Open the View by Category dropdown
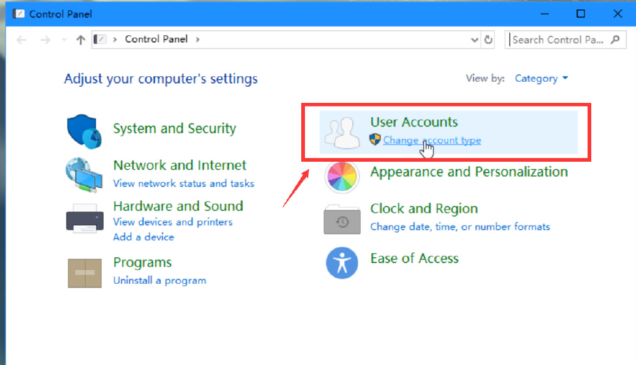Viewport: 636px width, 365px height. 541,79
